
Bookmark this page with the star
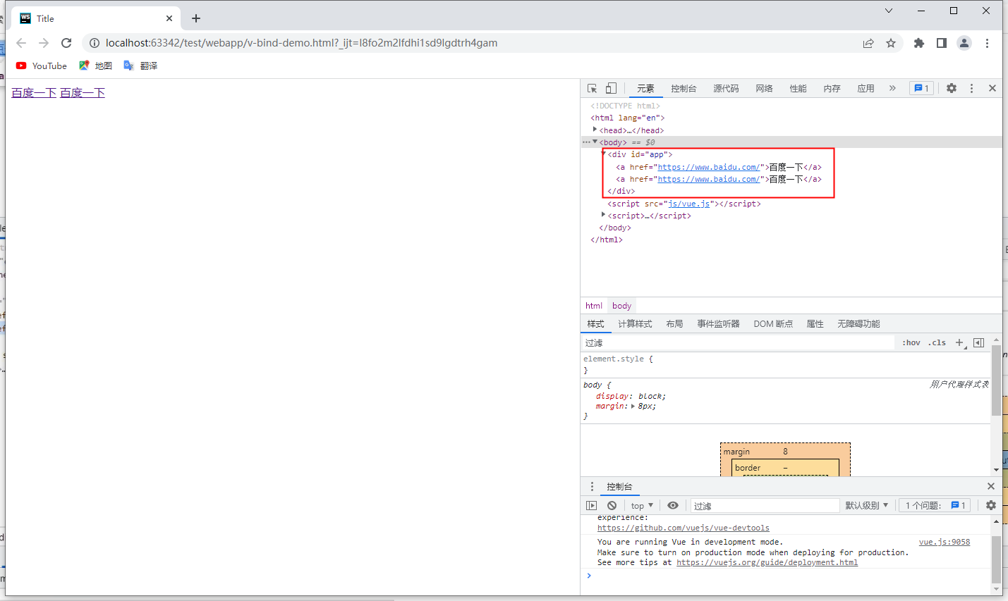(x=891, y=43)
